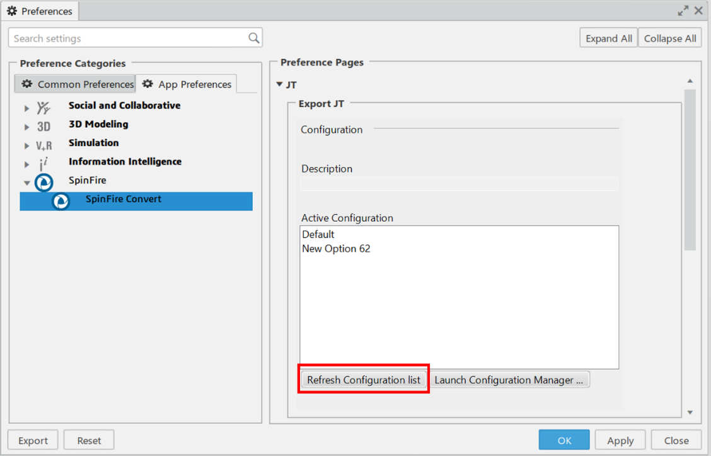Select the Preferences title tab
Viewport: 711px width, 456px height.
point(40,11)
